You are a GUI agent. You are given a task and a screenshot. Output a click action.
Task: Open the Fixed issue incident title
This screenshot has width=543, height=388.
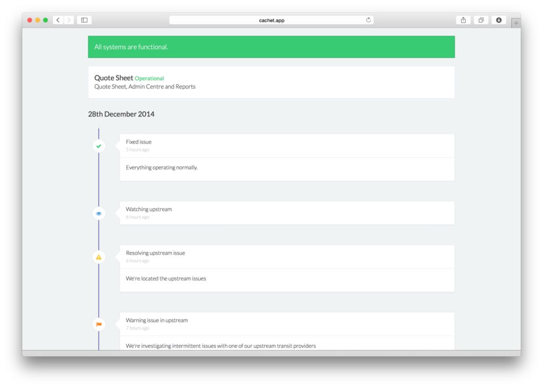pyautogui.click(x=138, y=142)
